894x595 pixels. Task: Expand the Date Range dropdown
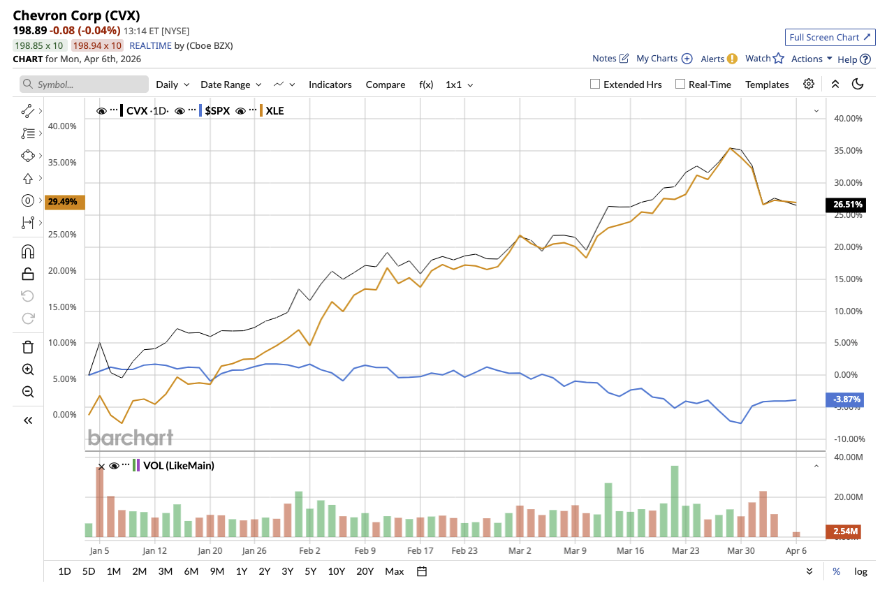coord(230,85)
